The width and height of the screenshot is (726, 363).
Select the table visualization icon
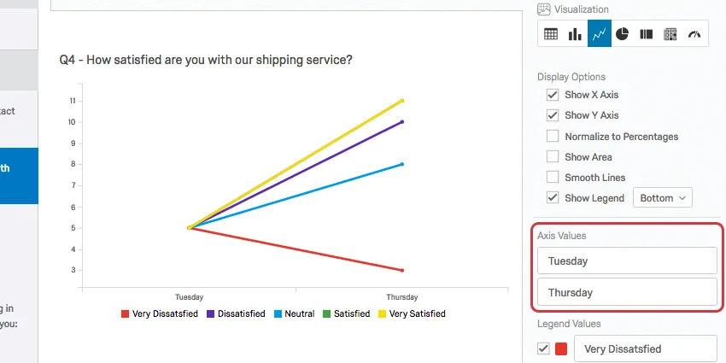[x=551, y=34]
